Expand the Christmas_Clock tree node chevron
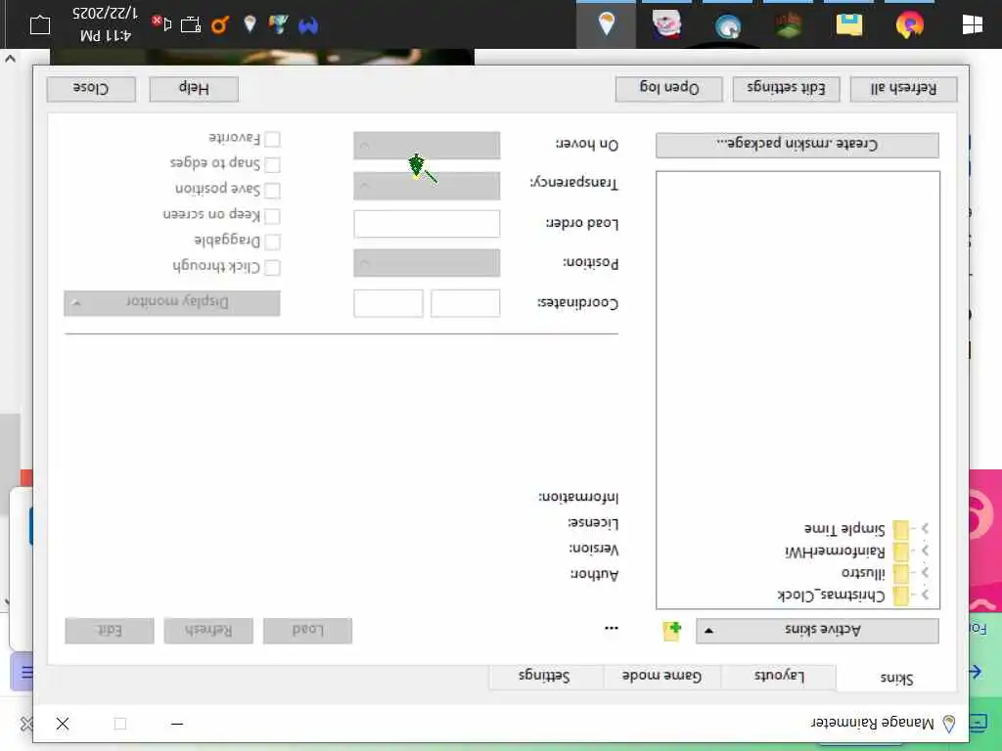The width and height of the screenshot is (1002, 751). (x=925, y=596)
